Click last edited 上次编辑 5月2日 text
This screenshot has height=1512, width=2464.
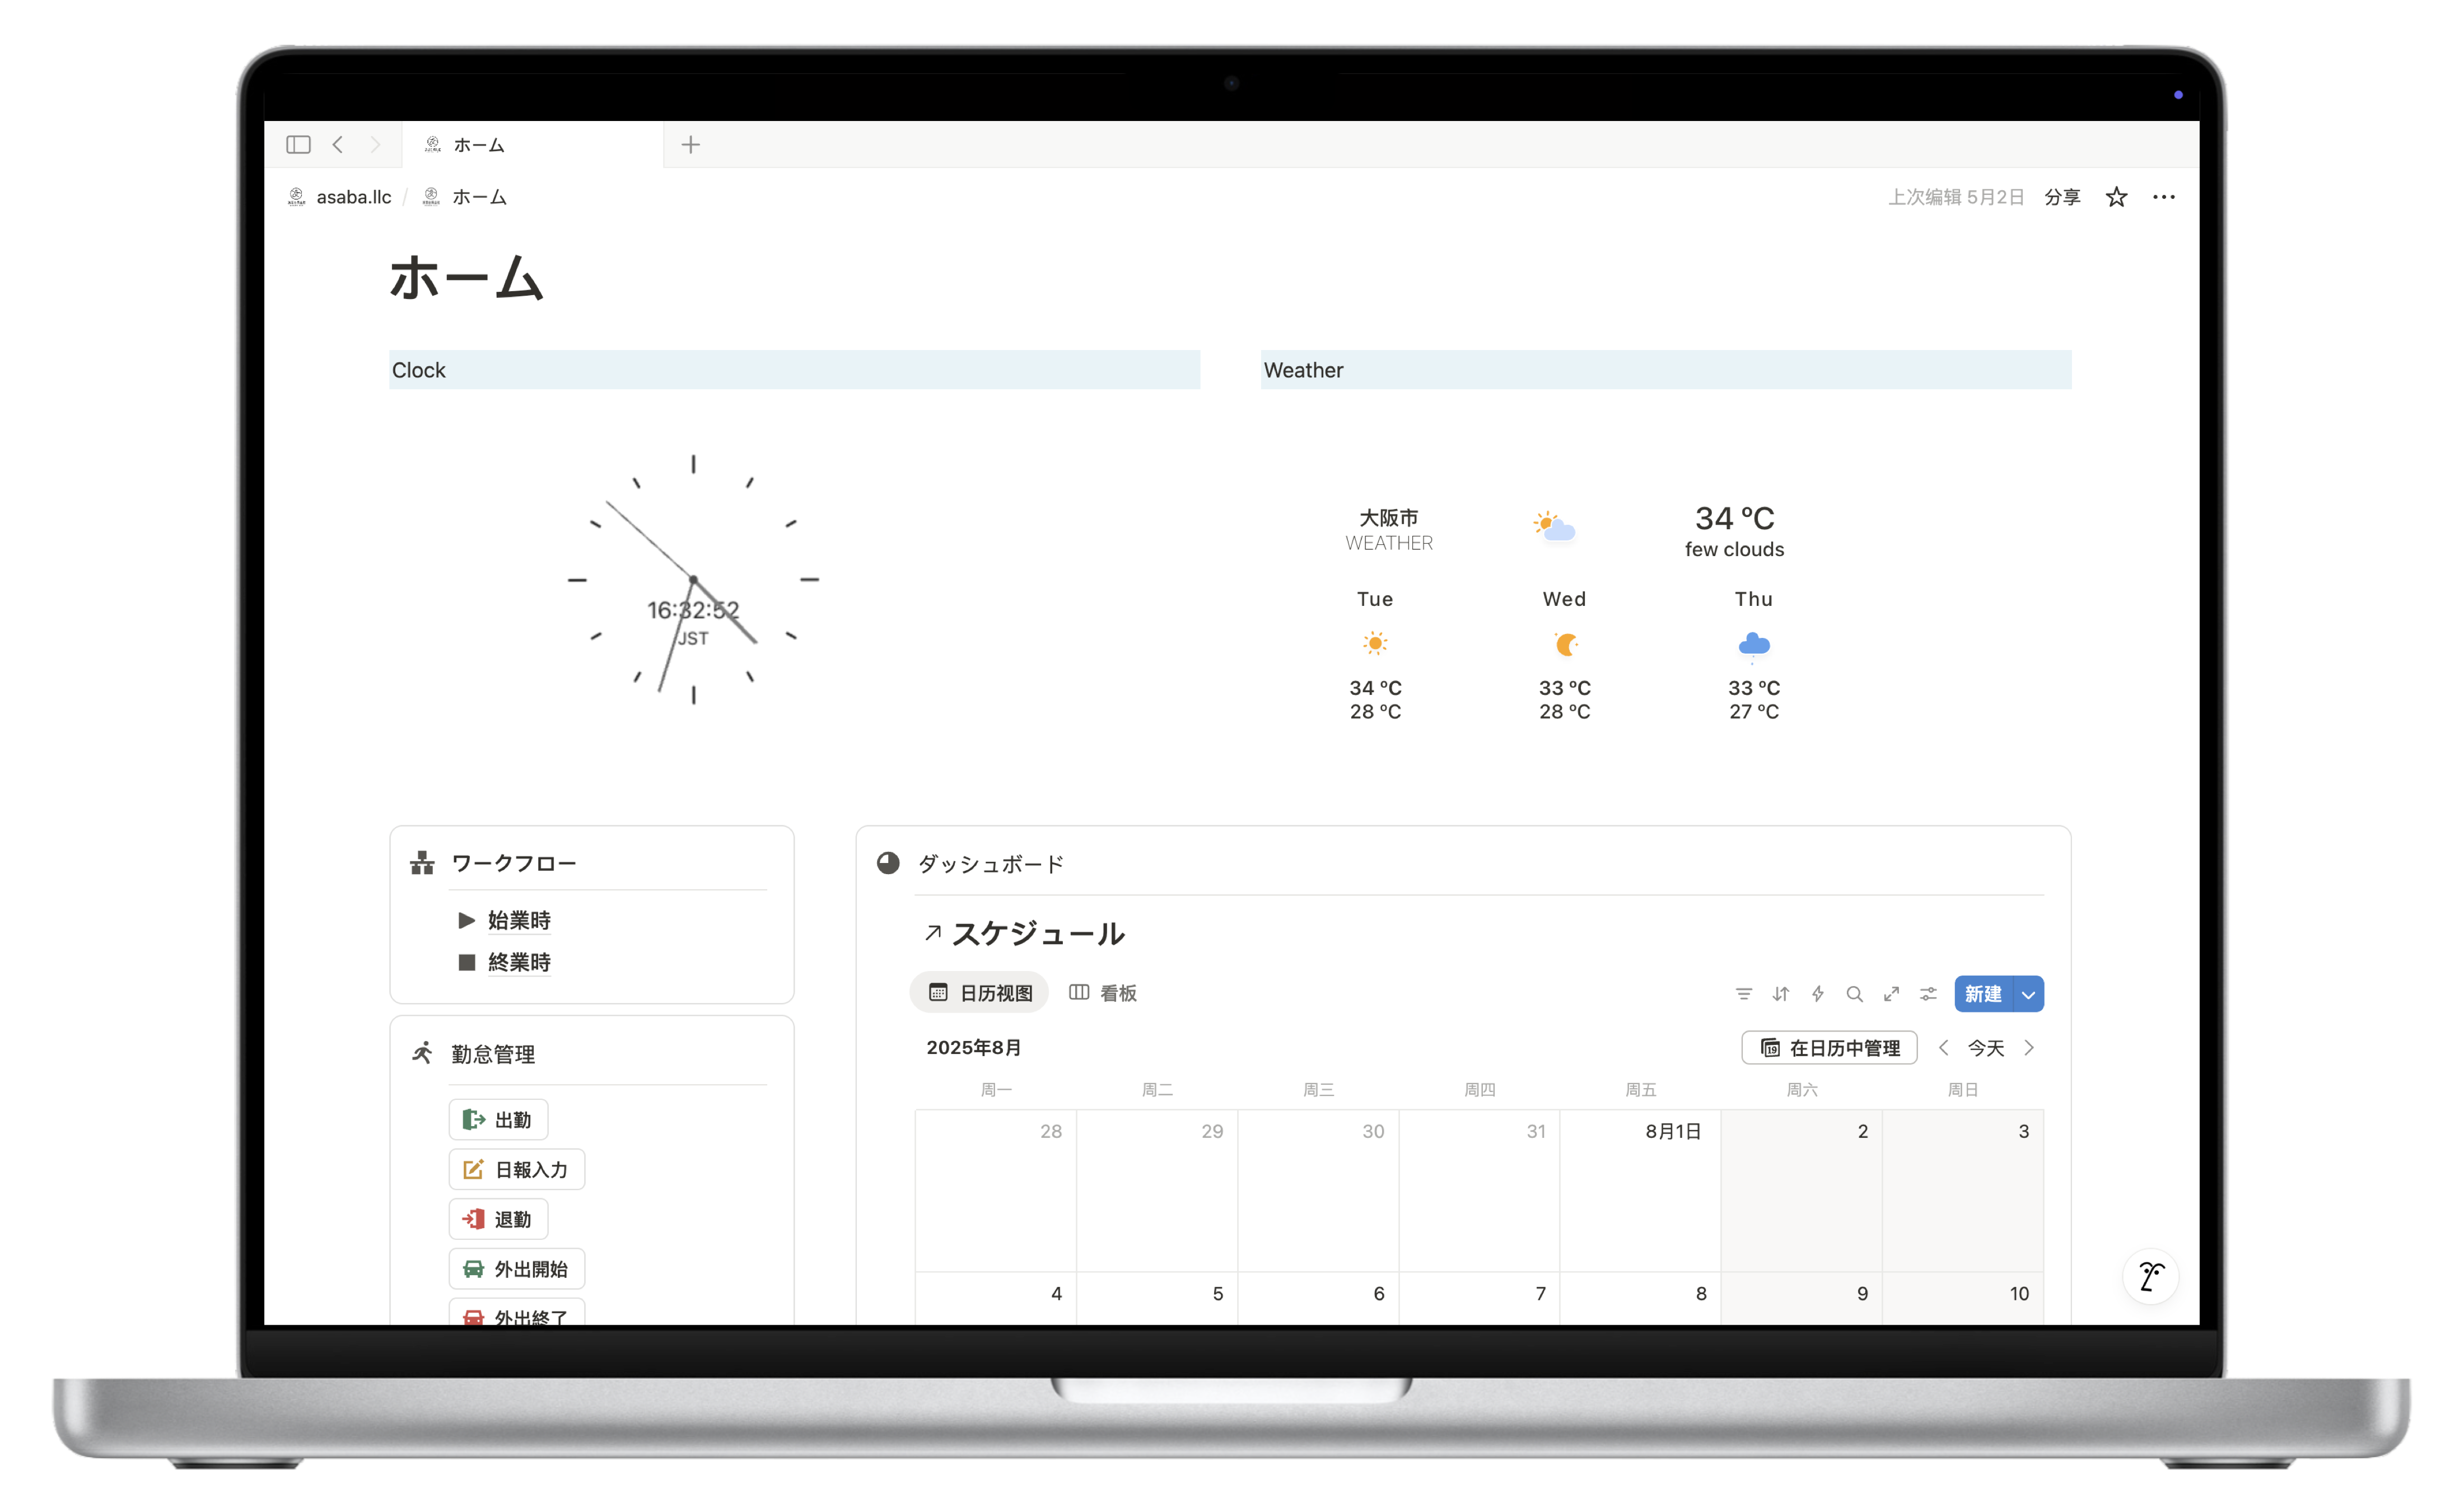[1955, 197]
